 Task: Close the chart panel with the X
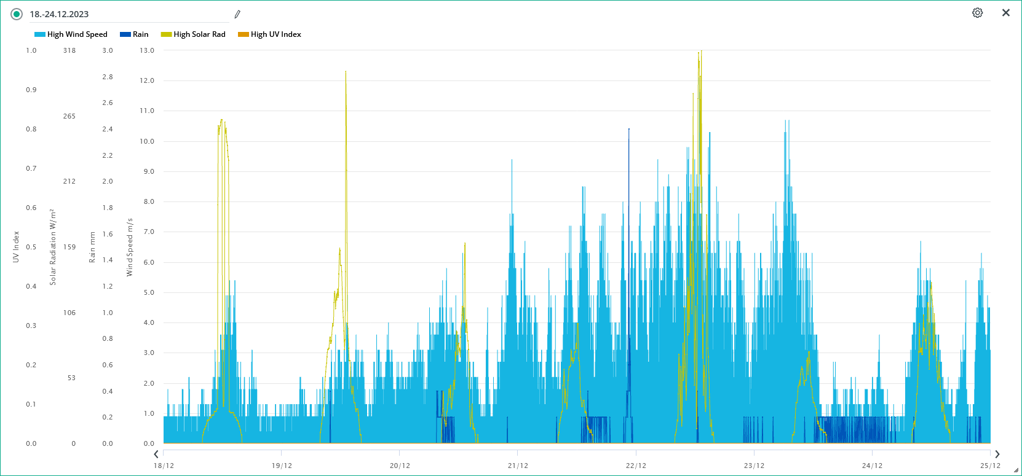(1006, 13)
